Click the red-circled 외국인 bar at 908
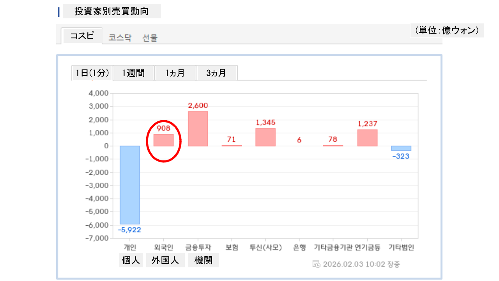499x281 pixels. (163, 140)
